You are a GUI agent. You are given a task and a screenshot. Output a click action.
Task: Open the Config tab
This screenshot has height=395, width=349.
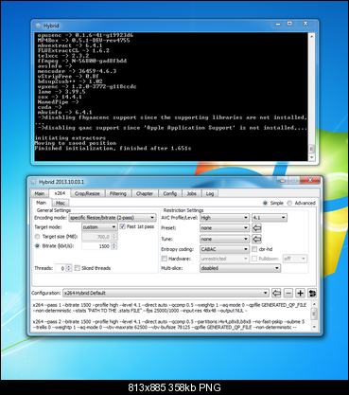click(x=170, y=193)
